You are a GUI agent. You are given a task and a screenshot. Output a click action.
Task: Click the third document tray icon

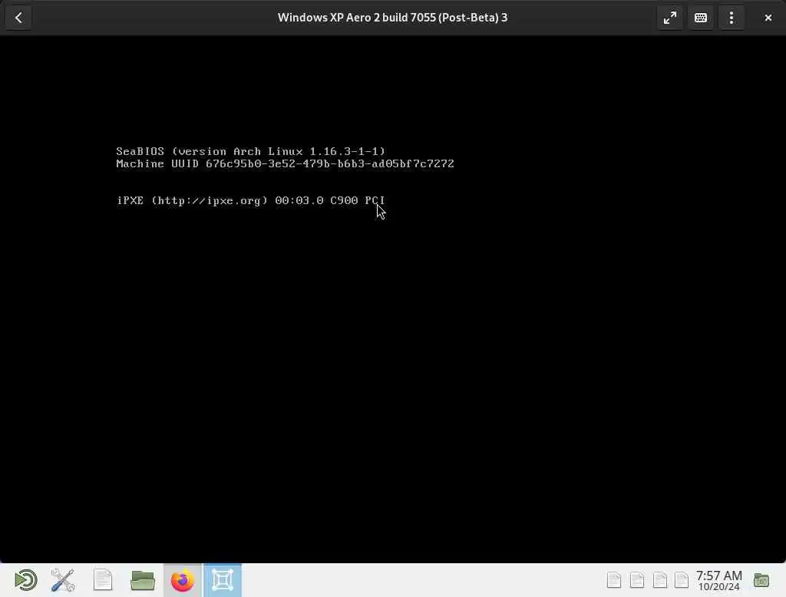tap(660, 580)
